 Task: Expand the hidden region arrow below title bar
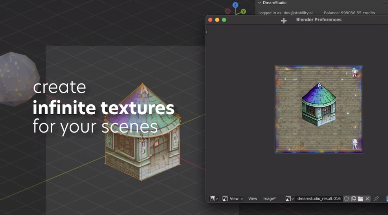point(207,32)
